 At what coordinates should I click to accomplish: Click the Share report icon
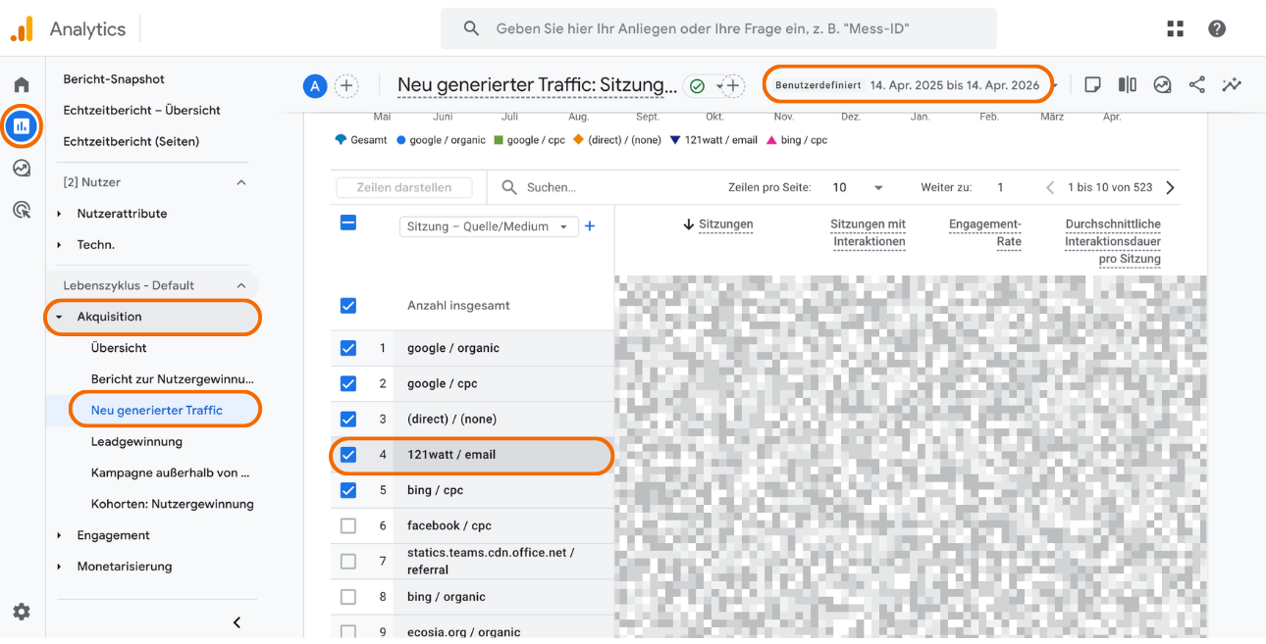(1196, 85)
